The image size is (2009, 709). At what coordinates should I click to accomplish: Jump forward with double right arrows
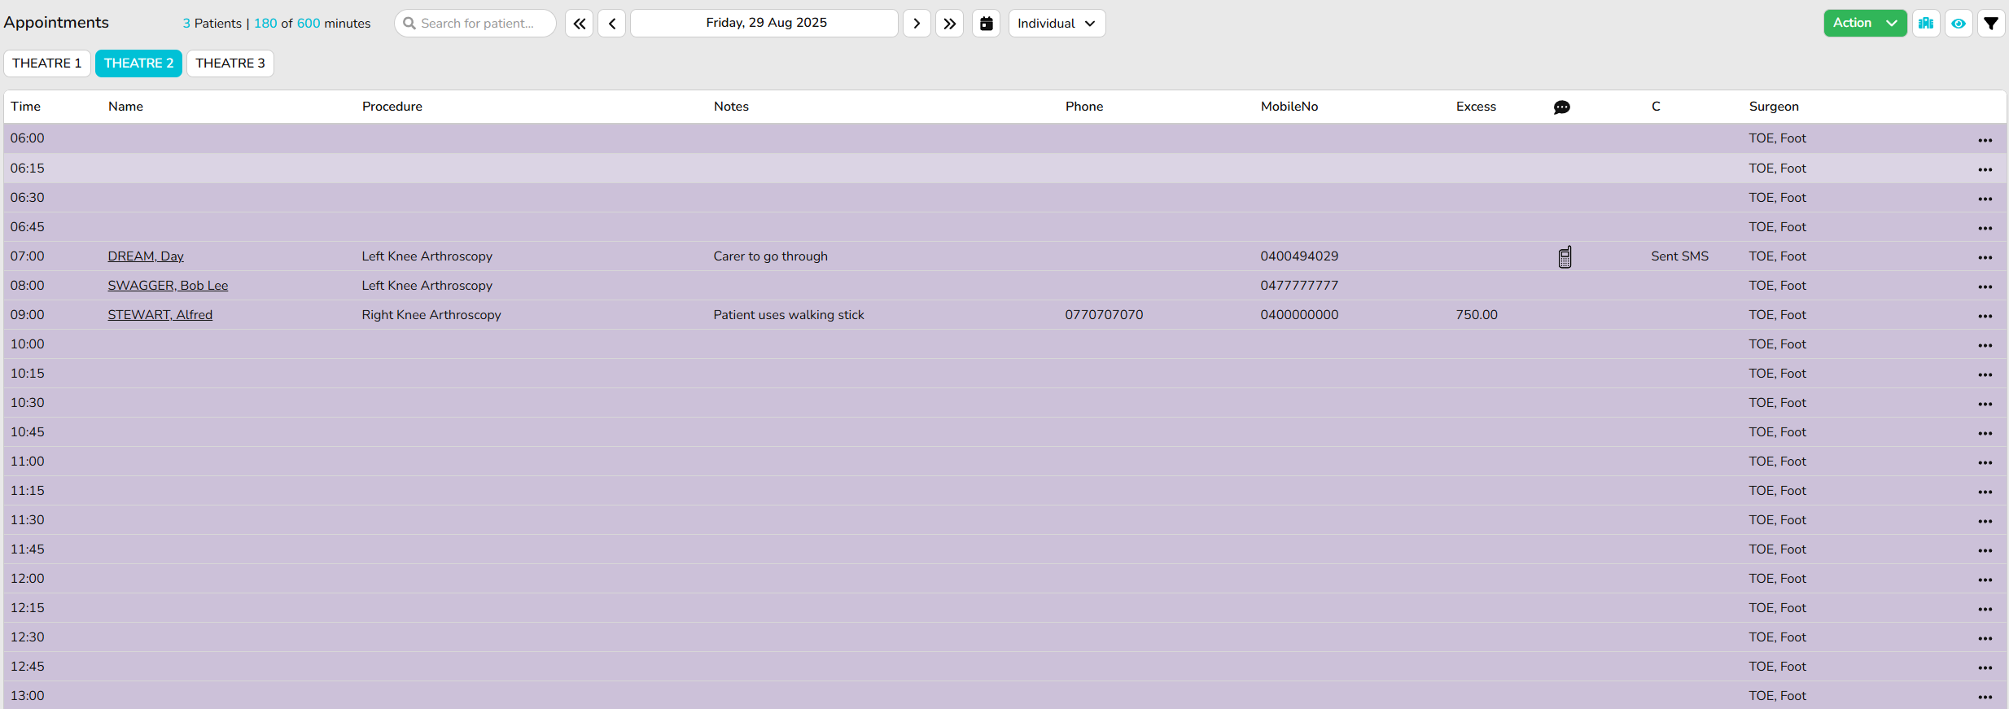[949, 24]
